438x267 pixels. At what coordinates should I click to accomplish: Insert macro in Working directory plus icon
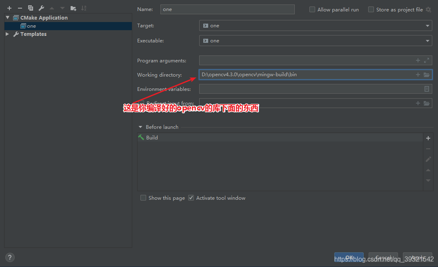click(418, 75)
